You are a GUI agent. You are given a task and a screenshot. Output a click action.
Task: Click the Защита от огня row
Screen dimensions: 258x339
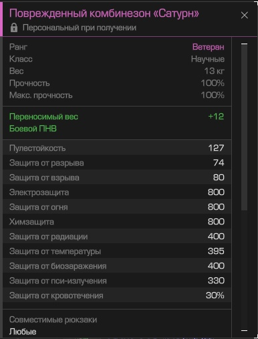point(117,207)
